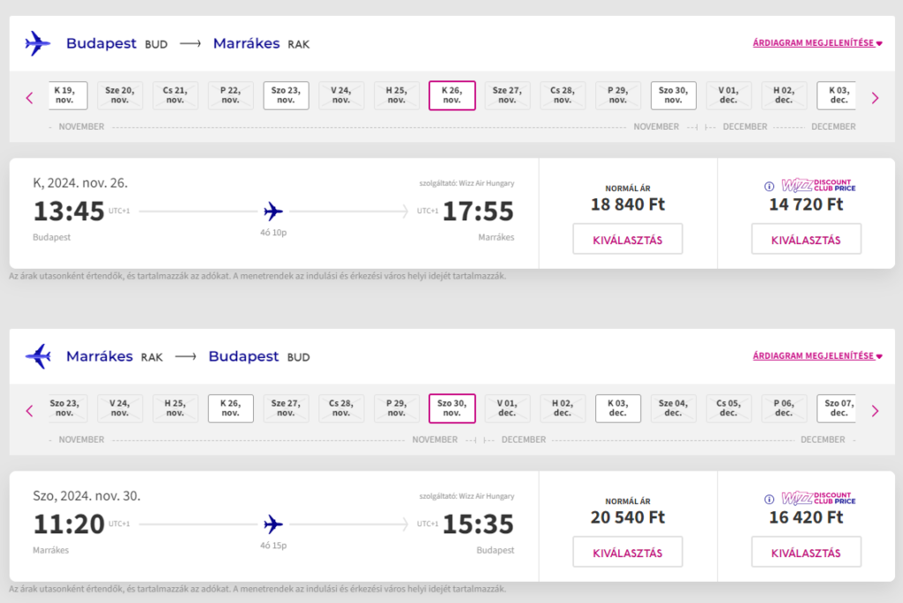Select return date Szo 07 in the date strip

[x=838, y=408]
